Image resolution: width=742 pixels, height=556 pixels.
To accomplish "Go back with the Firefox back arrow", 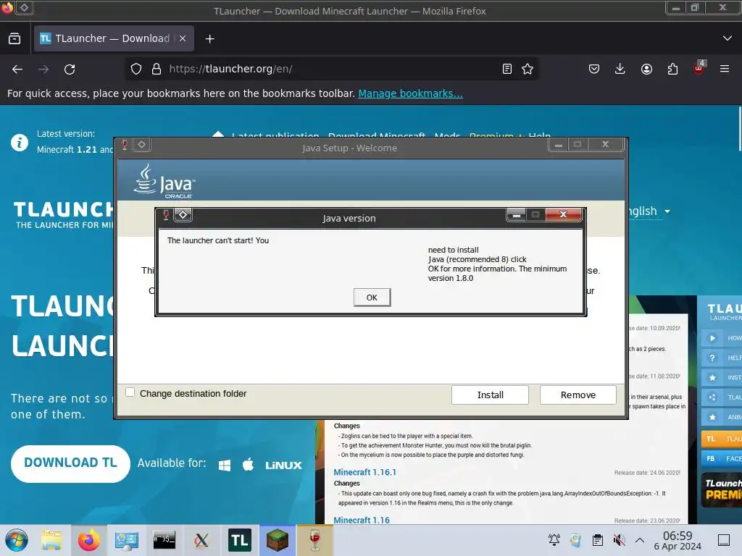I will (17, 69).
